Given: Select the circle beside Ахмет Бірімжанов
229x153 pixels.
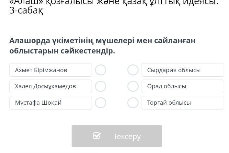Looking at the screenshot, I should tap(100, 70).
